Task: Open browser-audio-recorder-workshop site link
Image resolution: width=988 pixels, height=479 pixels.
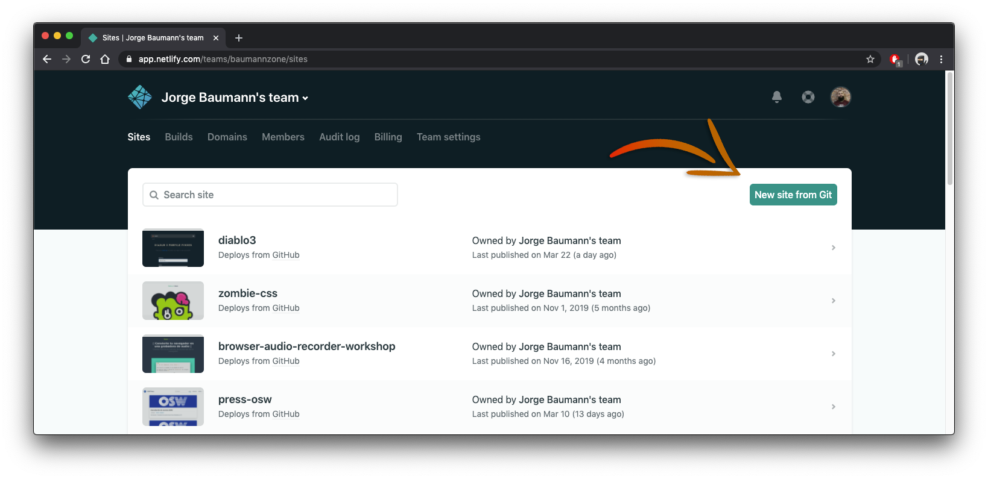Action: click(307, 346)
